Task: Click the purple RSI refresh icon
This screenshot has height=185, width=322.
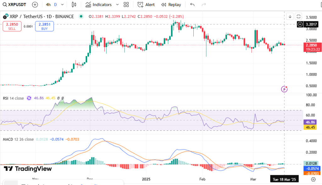Action: point(29,98)
